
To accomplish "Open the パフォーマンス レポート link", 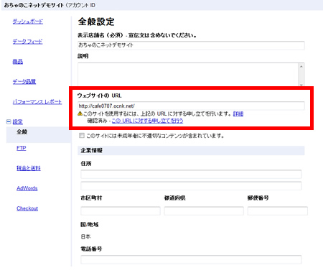I will point(37,102).
